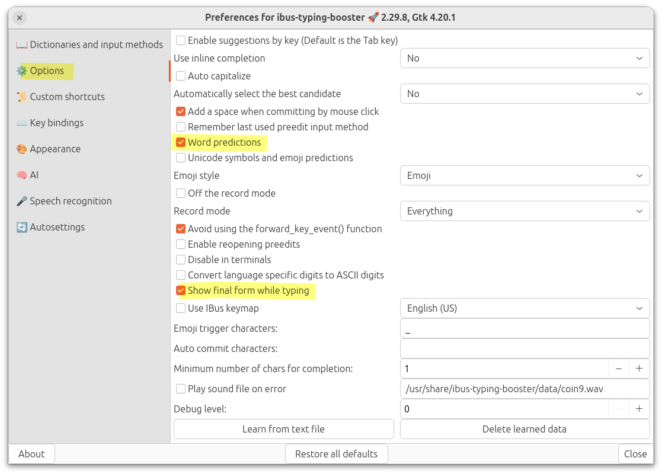Expand the Emoji style dropdown
Image resolution: width=662 pixels, height=474 pixels.
click(525, 176)
